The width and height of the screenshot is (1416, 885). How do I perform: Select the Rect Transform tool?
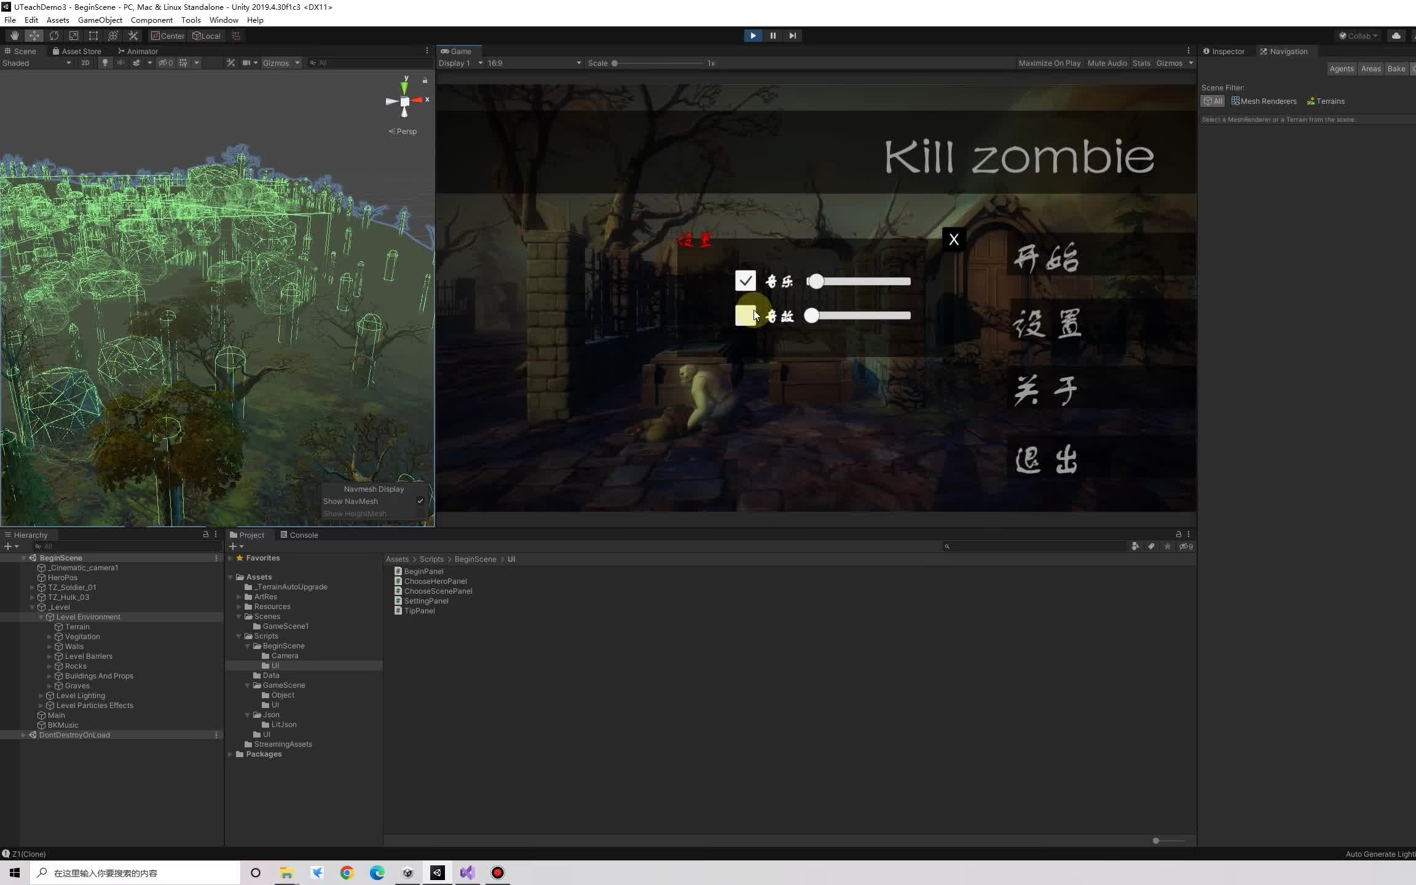(93, 36)
